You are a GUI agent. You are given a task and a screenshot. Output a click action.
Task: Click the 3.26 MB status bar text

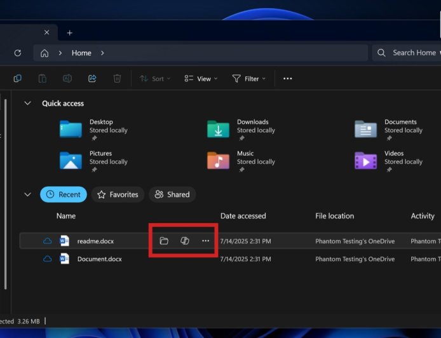click(29, 321)
